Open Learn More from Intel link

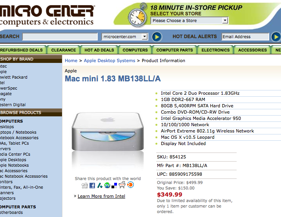[x=101, y=196]
